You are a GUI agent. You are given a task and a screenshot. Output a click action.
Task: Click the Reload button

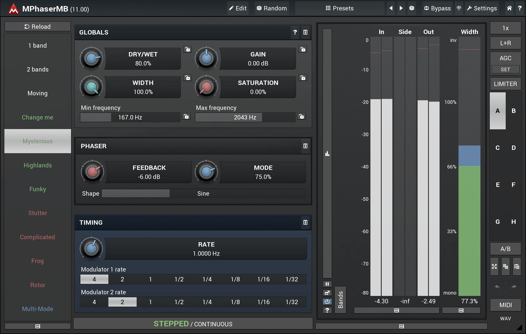[38, 27]
